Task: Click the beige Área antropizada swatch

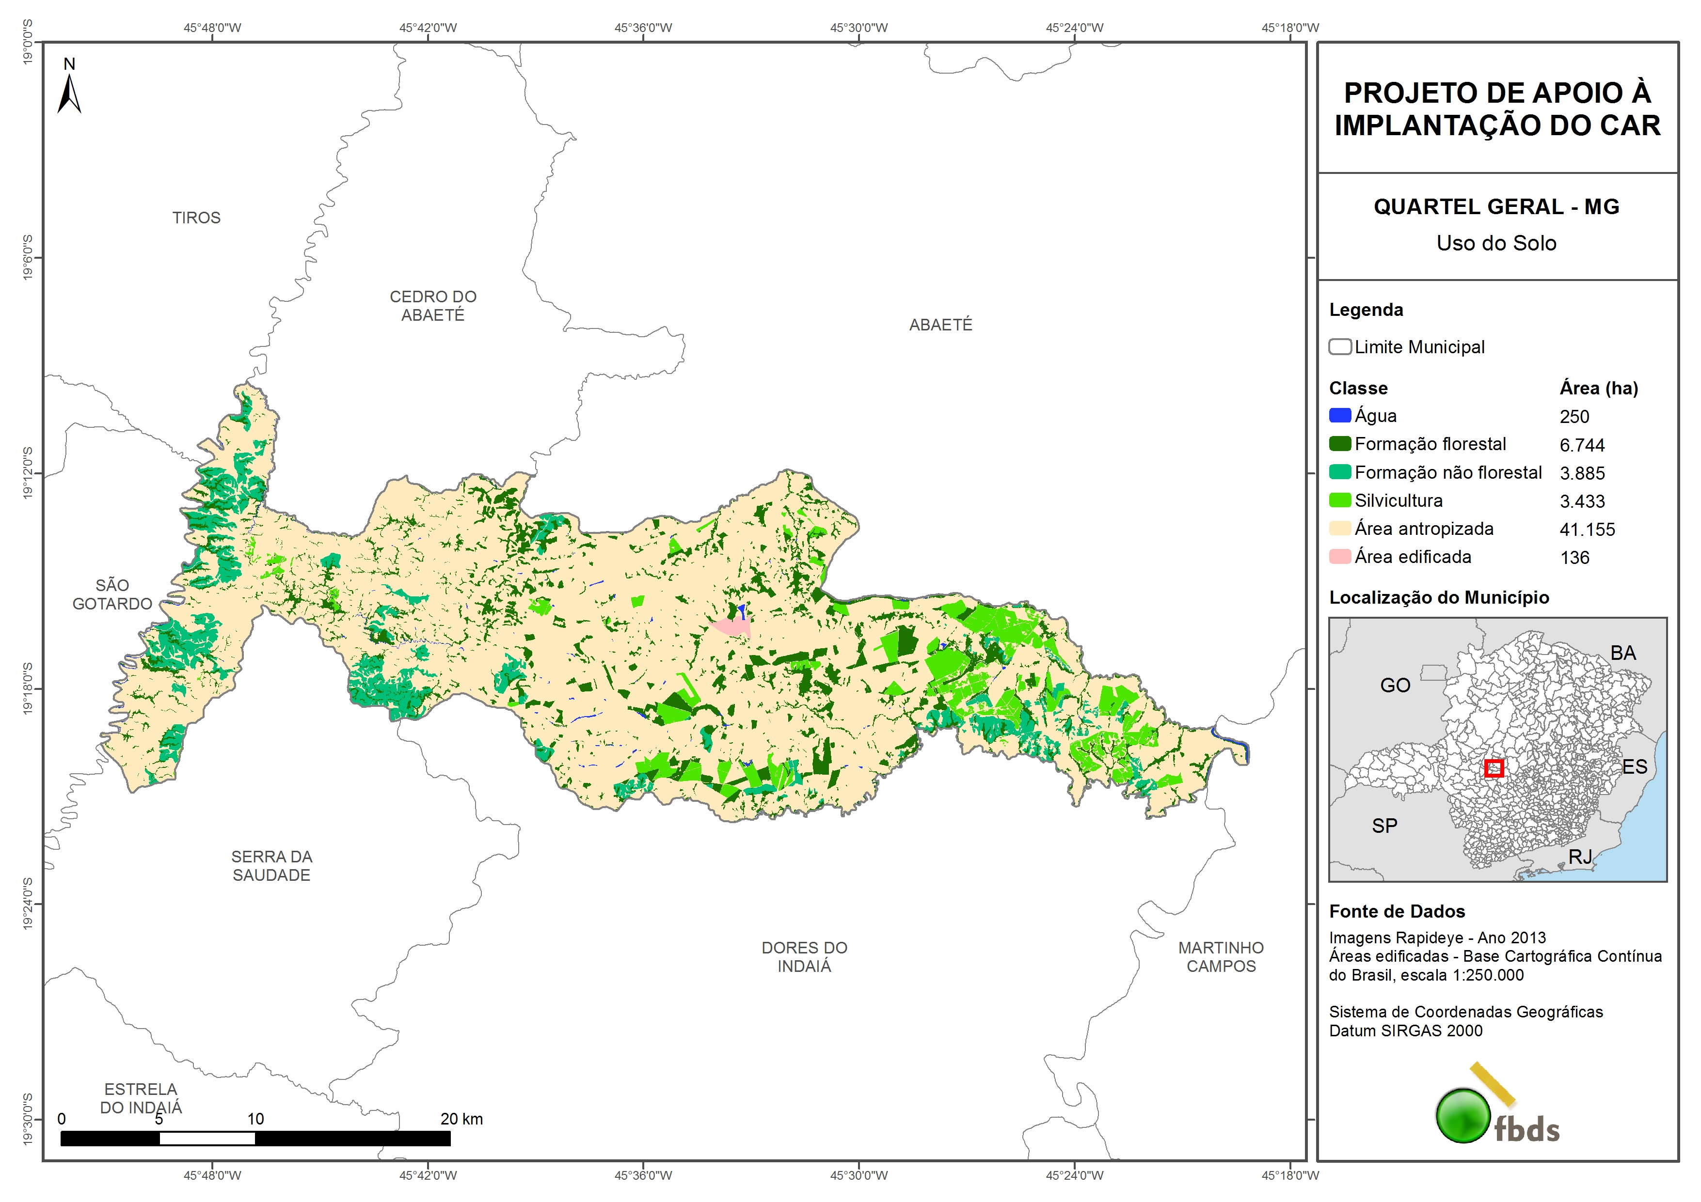Action: tap(1339, 528)
